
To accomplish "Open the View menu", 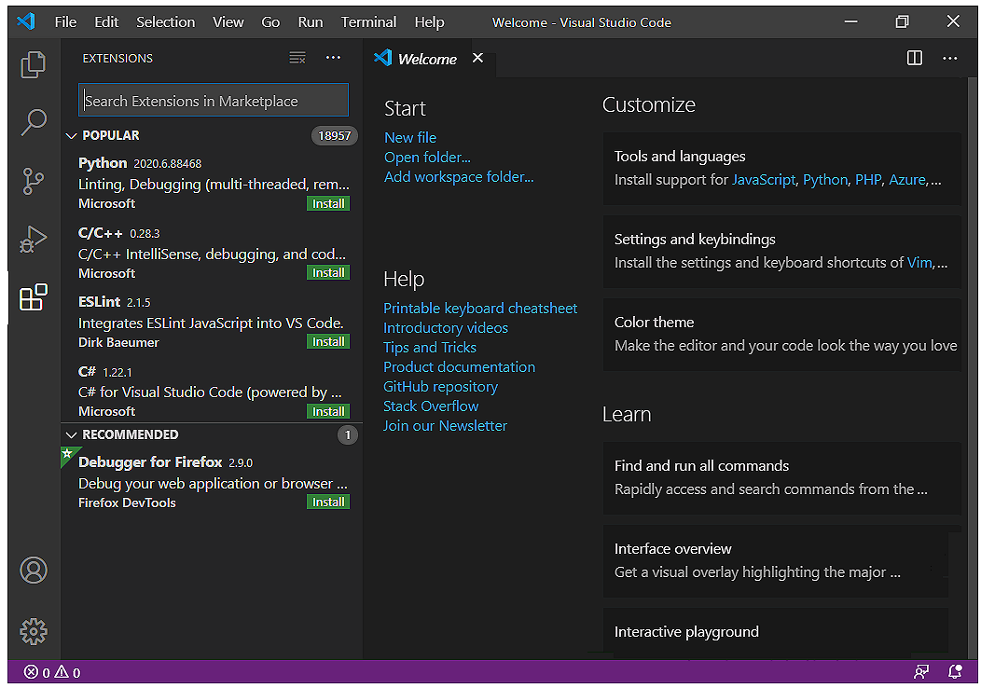I will pyautogui.click(x=228, y=21).
